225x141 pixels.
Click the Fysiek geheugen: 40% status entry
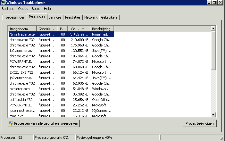coord(118,137)
